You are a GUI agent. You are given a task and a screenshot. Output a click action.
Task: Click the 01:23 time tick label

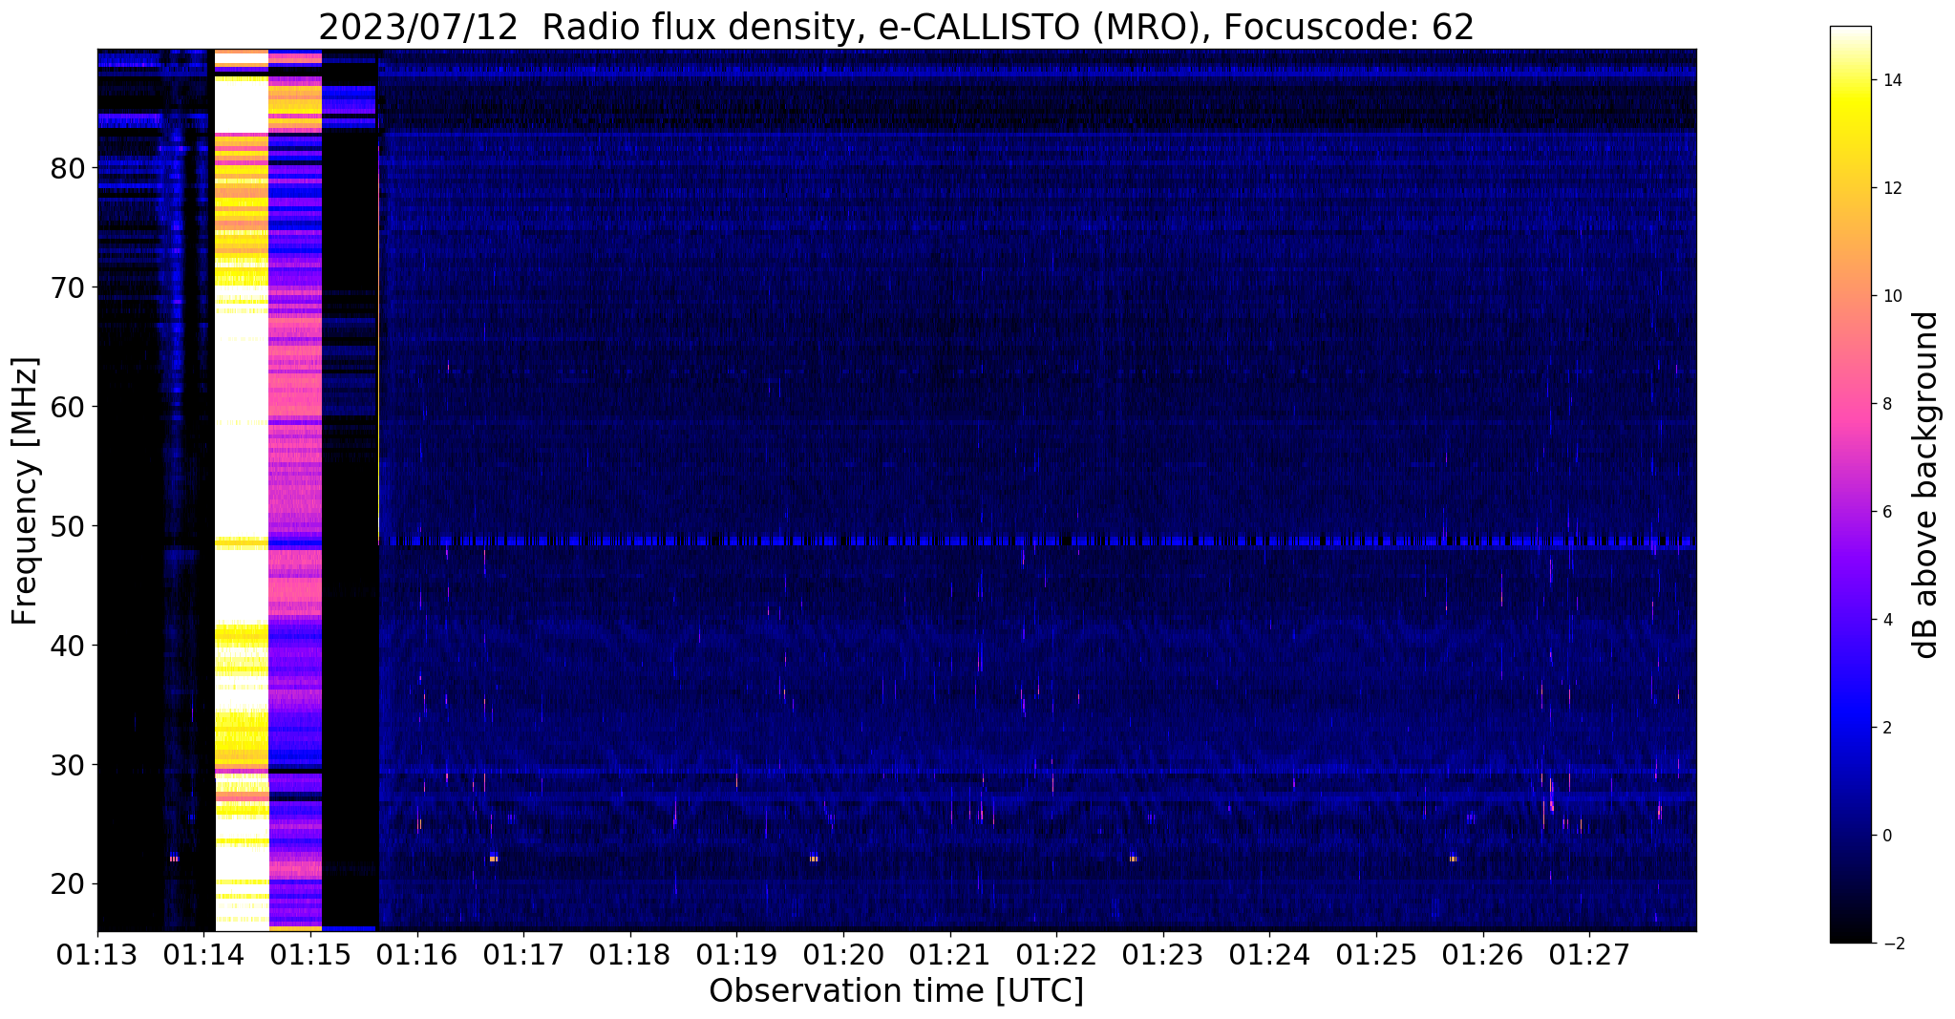coord(1163,955)
